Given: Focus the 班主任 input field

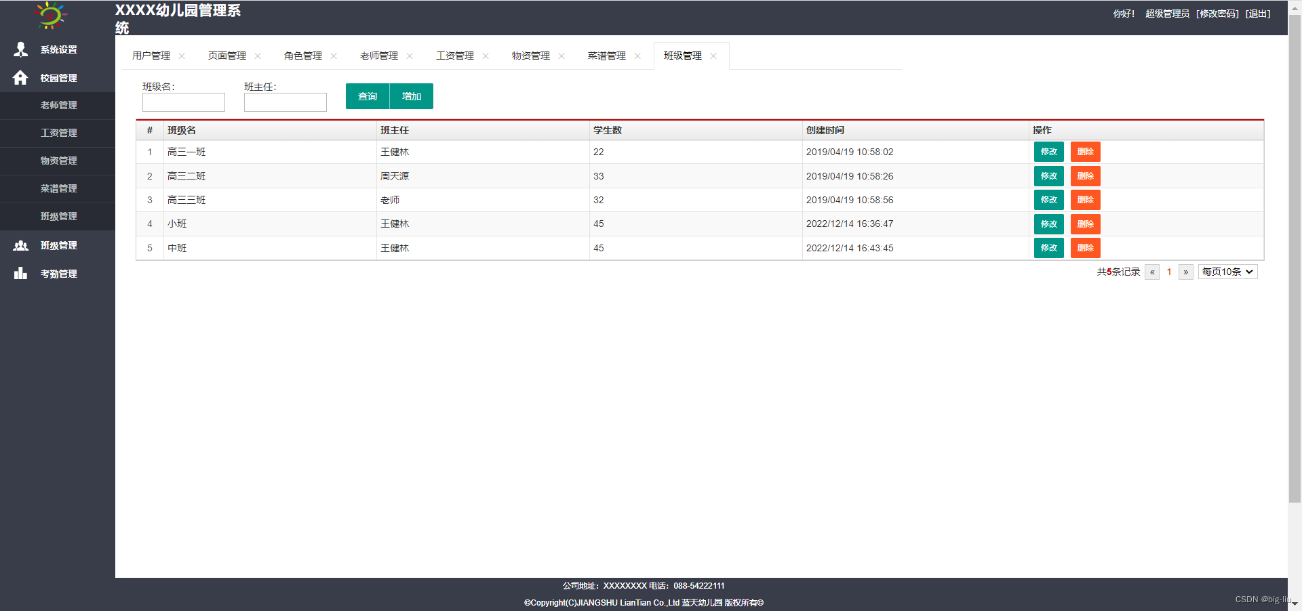Looking at the screenshot, I should coord(285,102).
